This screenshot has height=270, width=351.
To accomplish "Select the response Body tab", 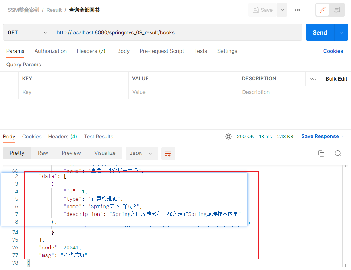I will pos(9,137).
